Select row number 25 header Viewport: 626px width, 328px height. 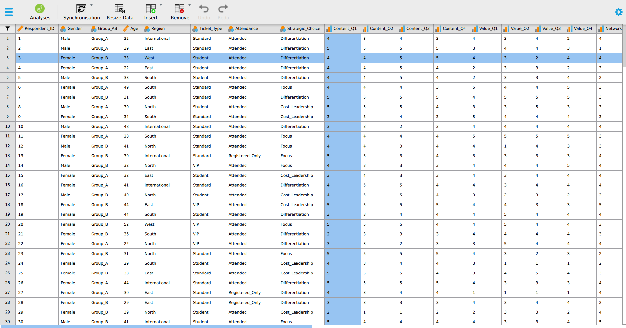[x=8, y=273]
